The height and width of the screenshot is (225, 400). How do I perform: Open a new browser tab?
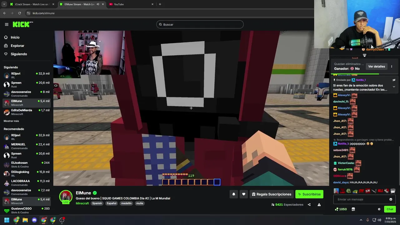(x=160, y=4)
